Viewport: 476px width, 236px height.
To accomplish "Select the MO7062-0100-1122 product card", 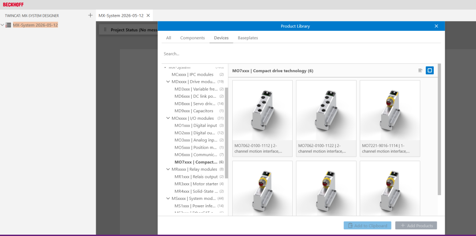I will 326,118.
